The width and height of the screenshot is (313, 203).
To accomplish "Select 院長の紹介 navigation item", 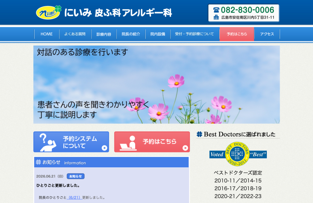I will [131, 34].
